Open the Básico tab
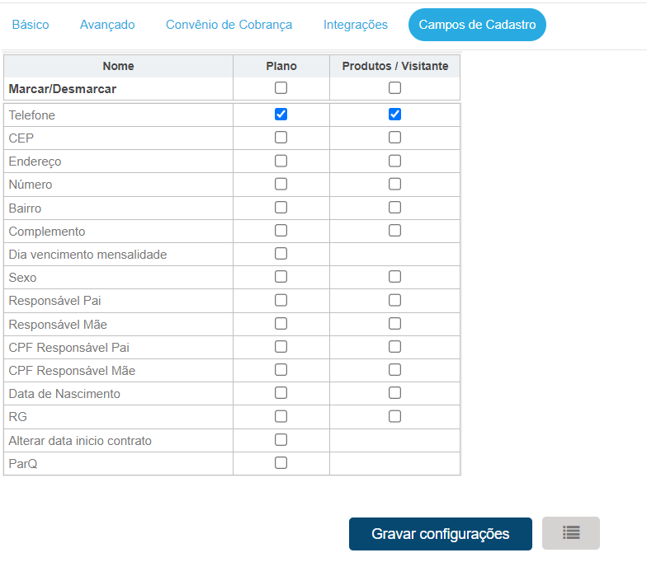Screen dimensions: 647x562 pyautogui.click(x=31, y=25)
